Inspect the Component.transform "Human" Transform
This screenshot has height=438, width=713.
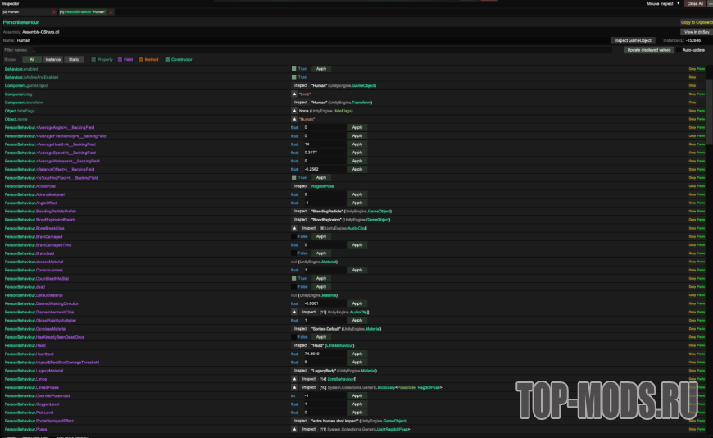pyautogui.click(x=301, y=103)
